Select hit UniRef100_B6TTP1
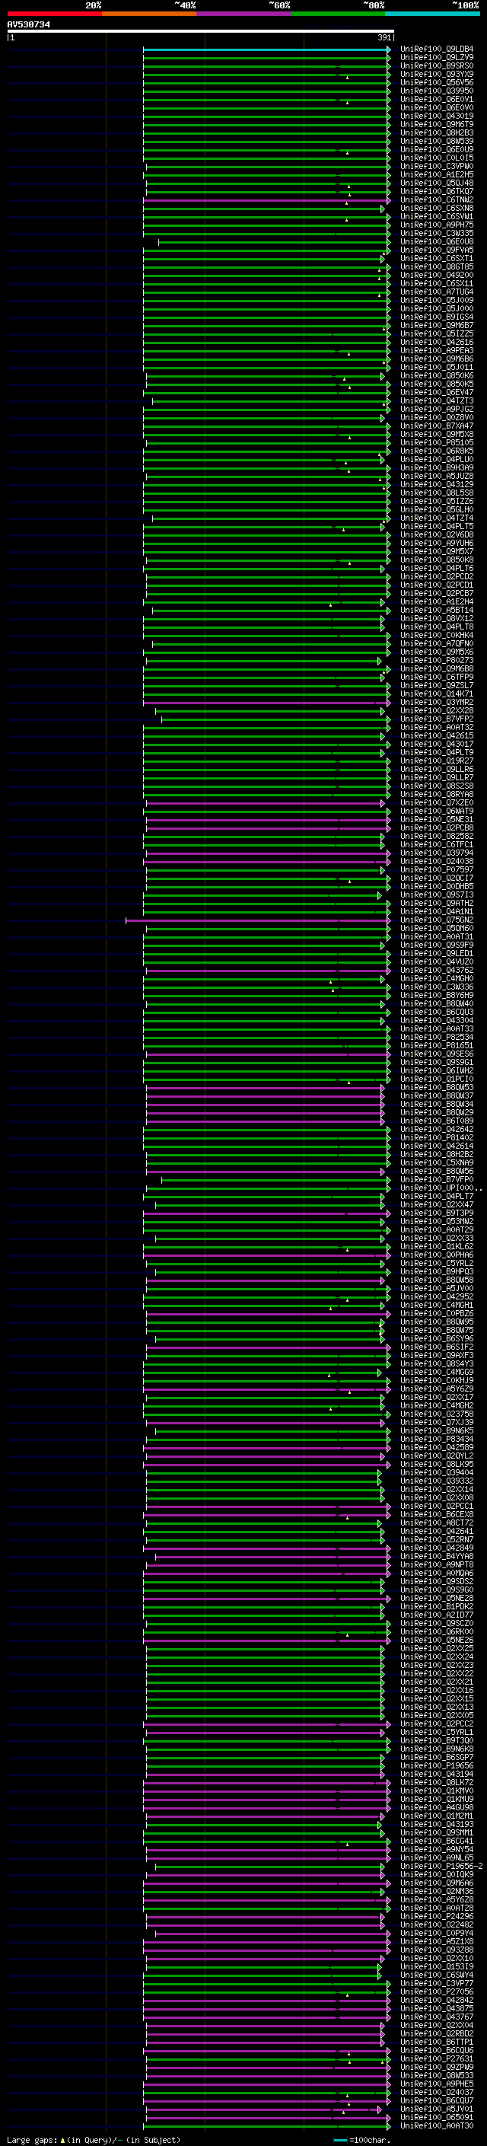487x2146 pixels. coord(437,2042)
